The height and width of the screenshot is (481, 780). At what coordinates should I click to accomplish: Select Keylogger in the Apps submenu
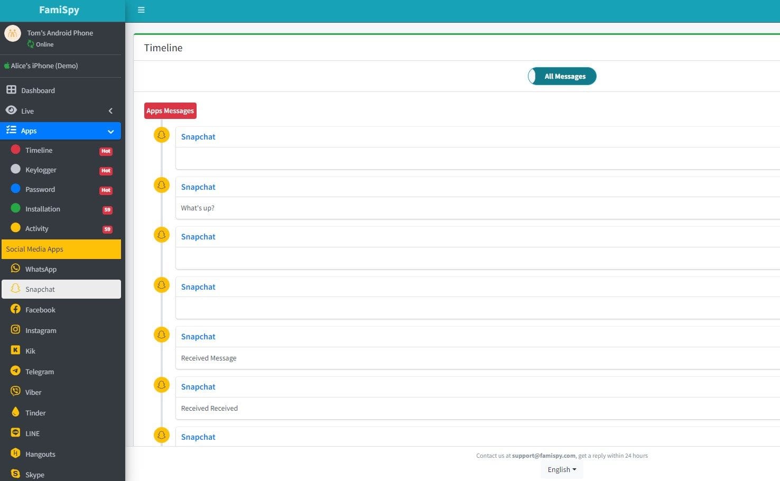click(x=41, y=170)
